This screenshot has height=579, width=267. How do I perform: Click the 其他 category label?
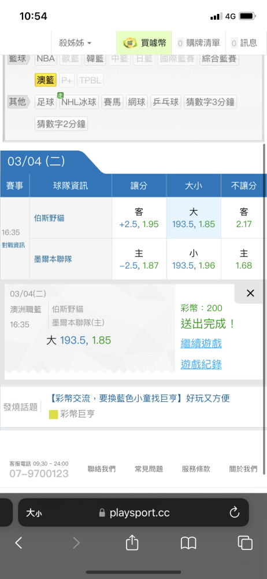tap(18, 101)
